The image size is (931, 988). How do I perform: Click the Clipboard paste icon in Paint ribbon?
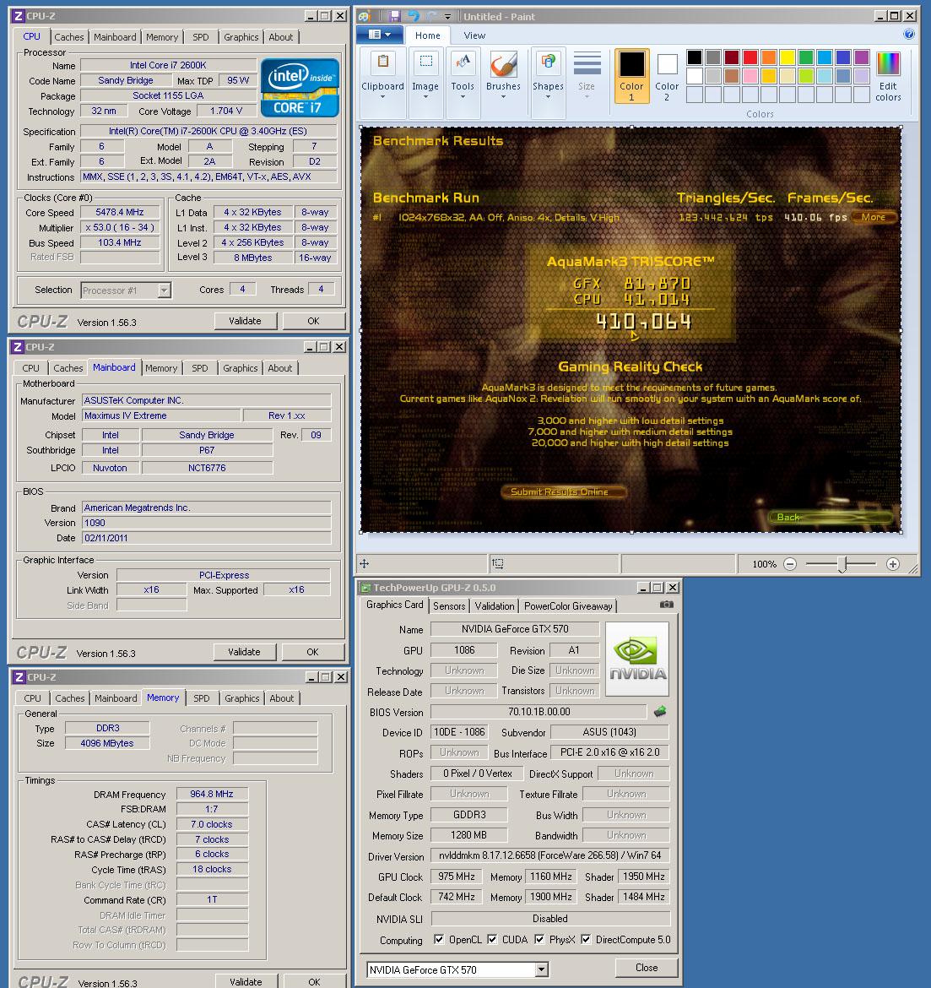tap(383, 62)
